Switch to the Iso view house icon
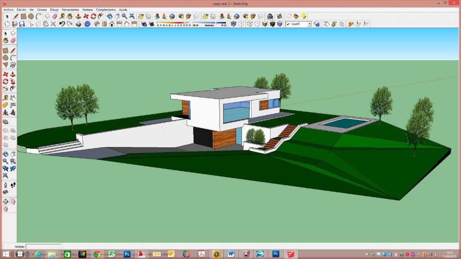The width and height of the screenshot is (461, 259). click(96, 24)
